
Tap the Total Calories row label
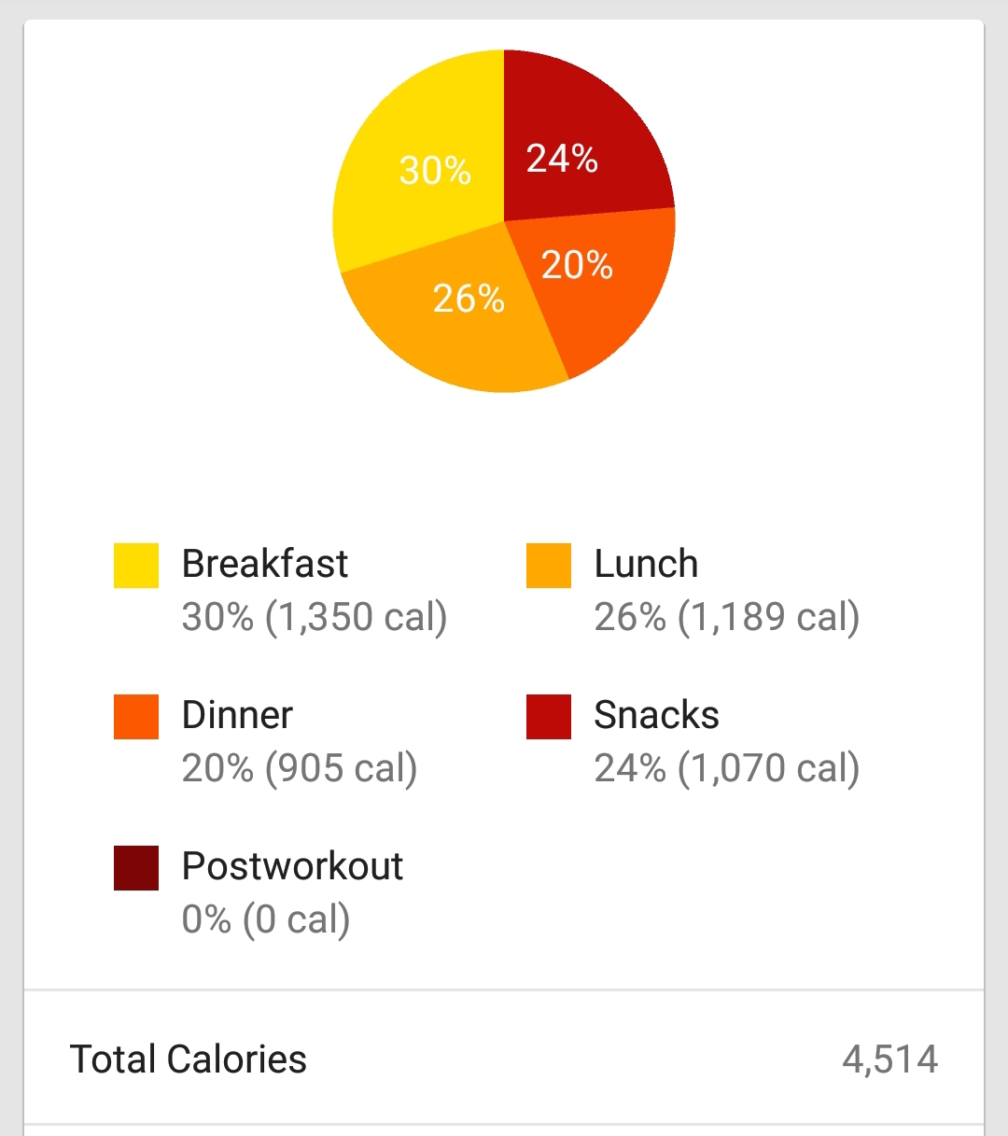(189, 1059)
